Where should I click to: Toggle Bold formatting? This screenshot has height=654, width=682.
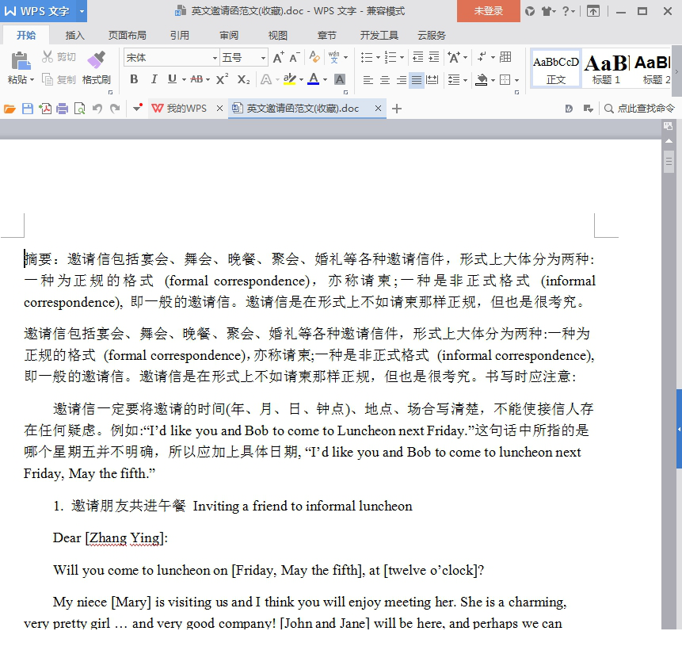click(134, 79)
